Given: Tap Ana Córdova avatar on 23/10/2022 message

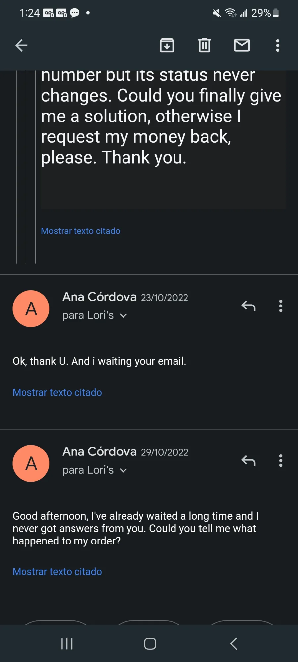Looking at the screenshot, I should [x=31, y=308].
